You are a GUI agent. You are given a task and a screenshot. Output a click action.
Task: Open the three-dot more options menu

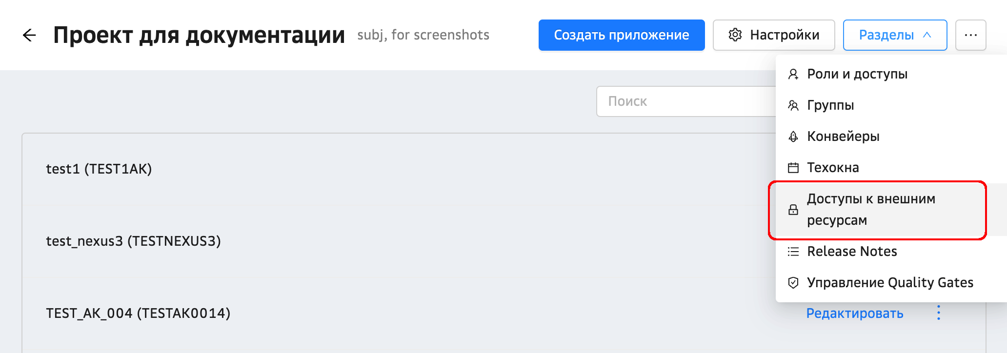coord(970,35)
